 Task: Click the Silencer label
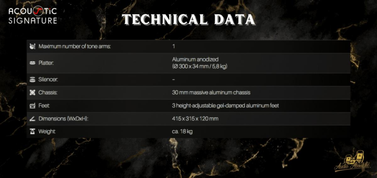point(48,79)
